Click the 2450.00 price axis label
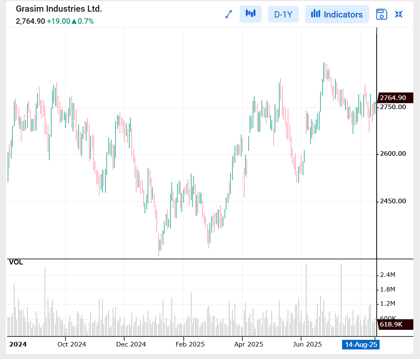The width and height of the screenshot is (420, 359). click(x=393, y=201)
